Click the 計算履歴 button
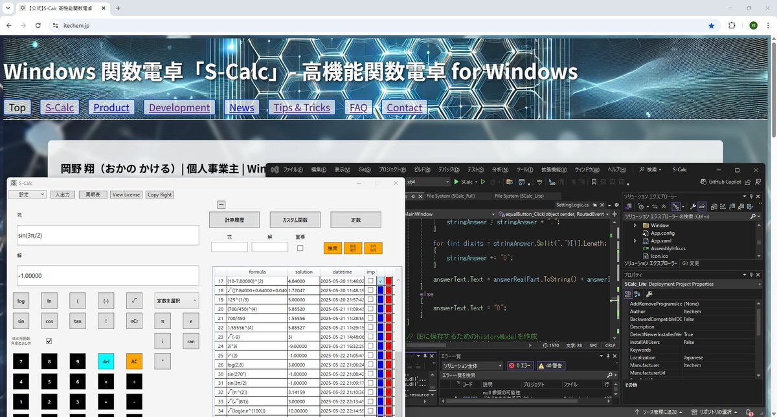 pos(234,220)
